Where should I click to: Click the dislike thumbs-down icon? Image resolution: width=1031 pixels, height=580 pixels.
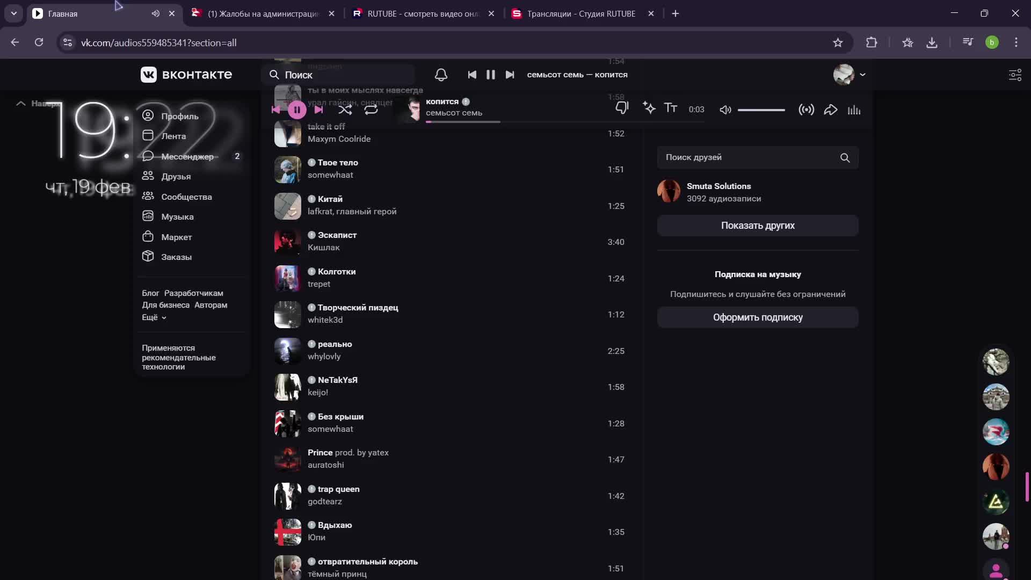tap(622, 108)
